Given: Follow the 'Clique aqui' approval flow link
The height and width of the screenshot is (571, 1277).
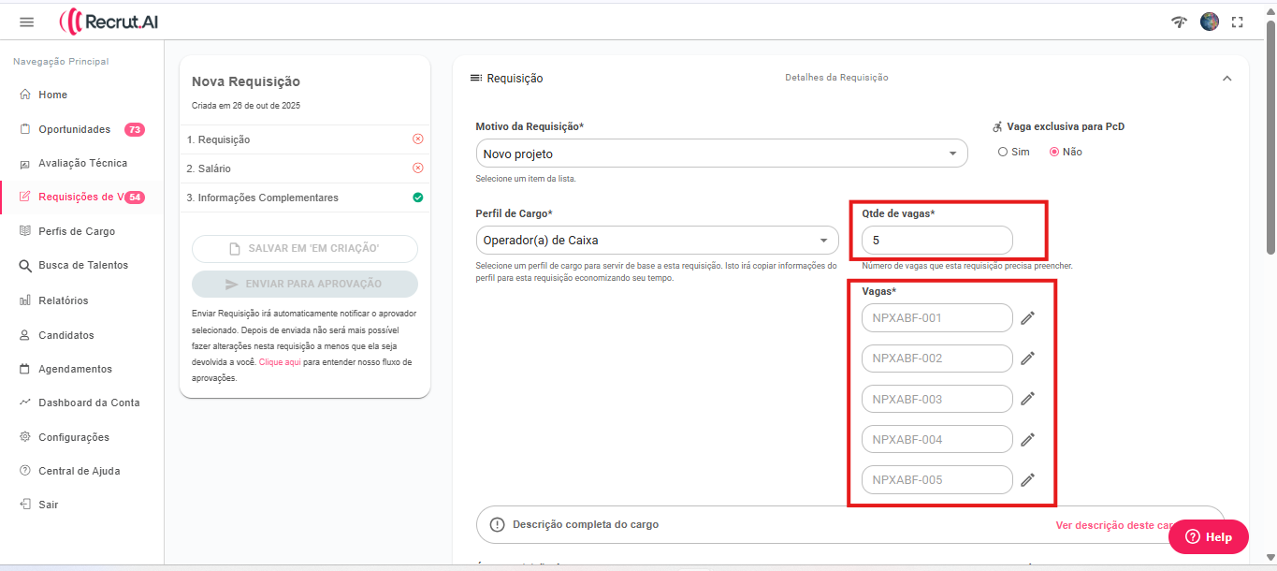Looking at the screenshot, I should [x=280, y=361].
